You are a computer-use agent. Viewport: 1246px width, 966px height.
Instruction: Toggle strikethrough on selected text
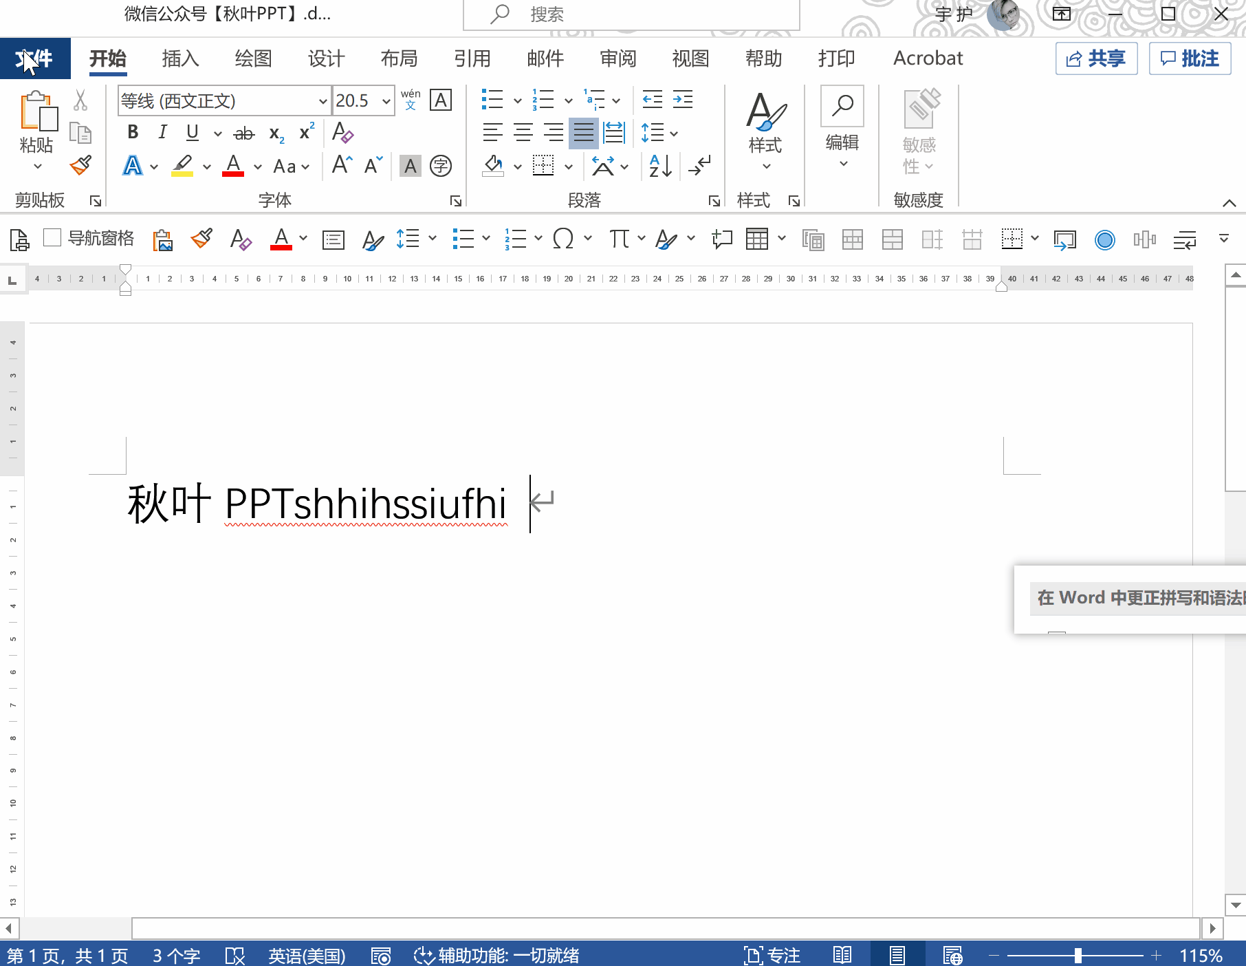(x=245, y=133)
